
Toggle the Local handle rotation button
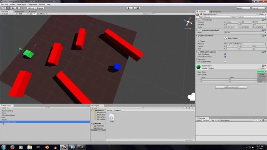[40, 8]
